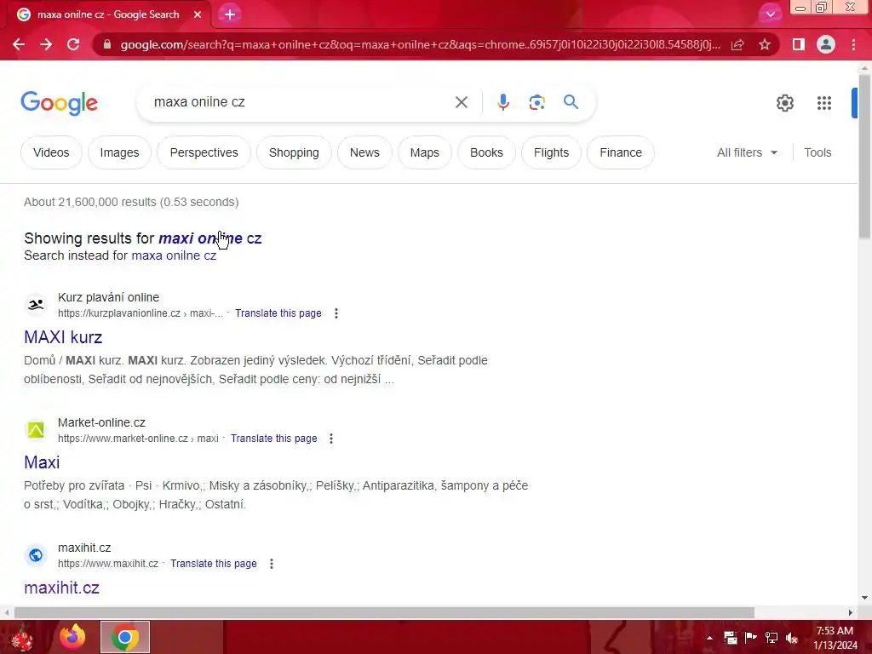Image resolution: width=872 pixels, height=654 pixels.
Task: Clear the search box with X
Action: tap(461, 102)
